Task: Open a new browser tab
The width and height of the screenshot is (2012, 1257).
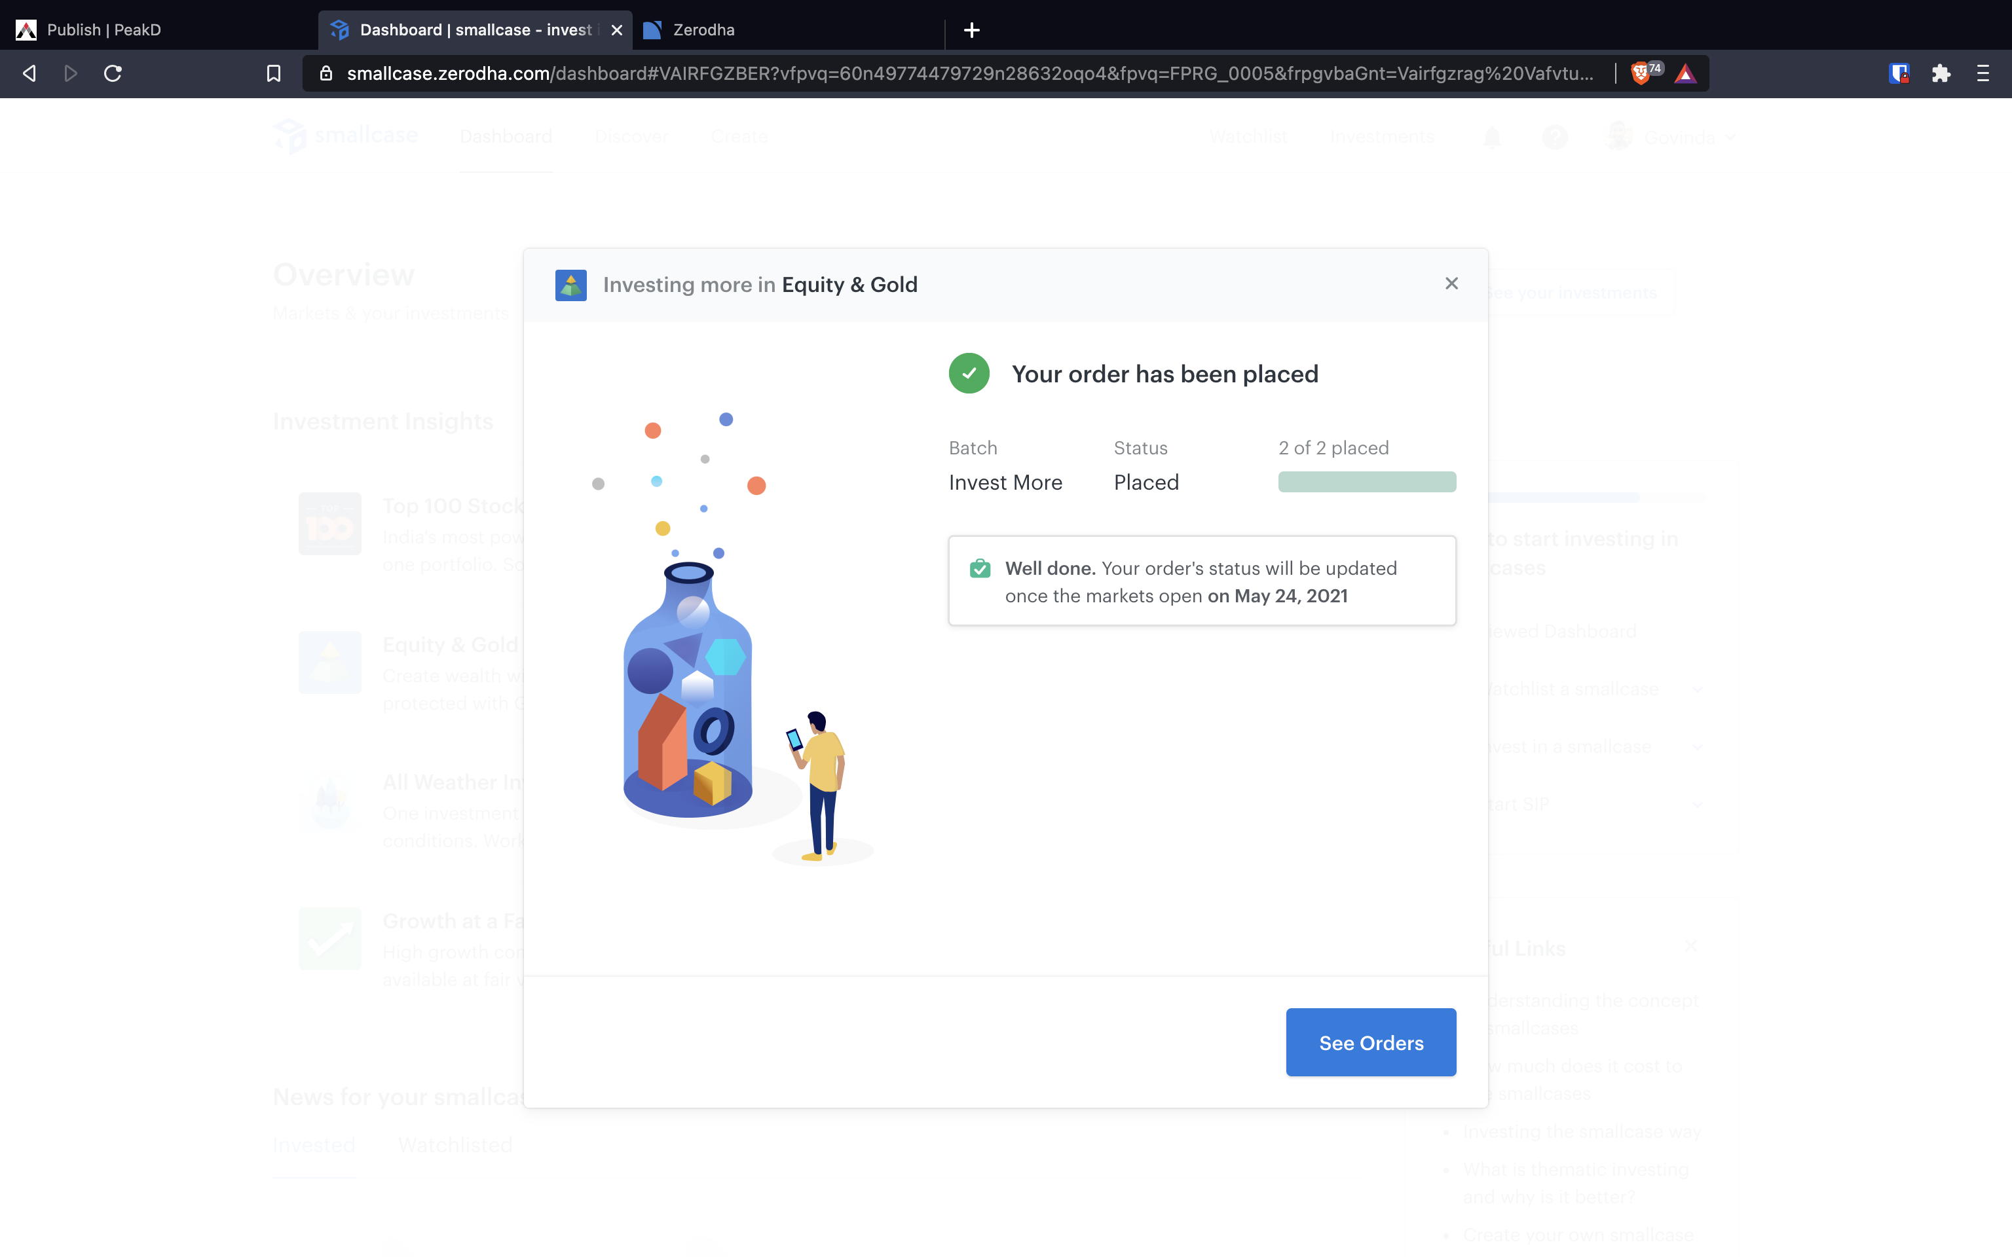Action: (972, 30)
